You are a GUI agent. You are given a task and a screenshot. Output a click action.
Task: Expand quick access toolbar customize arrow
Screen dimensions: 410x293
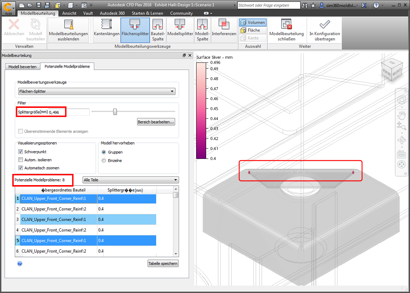[91, 5]
